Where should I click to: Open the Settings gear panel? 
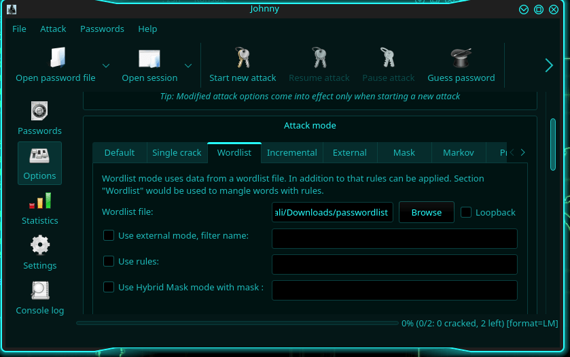point(39,252)
